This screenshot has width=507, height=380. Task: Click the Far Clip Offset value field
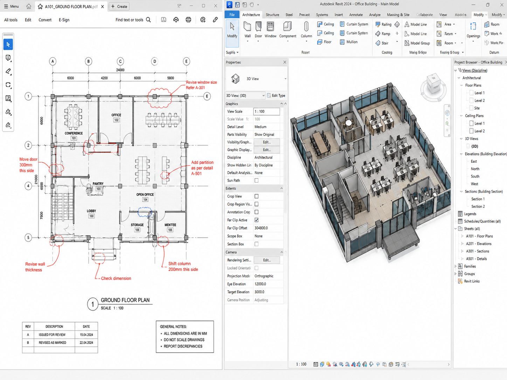point(268,228)
